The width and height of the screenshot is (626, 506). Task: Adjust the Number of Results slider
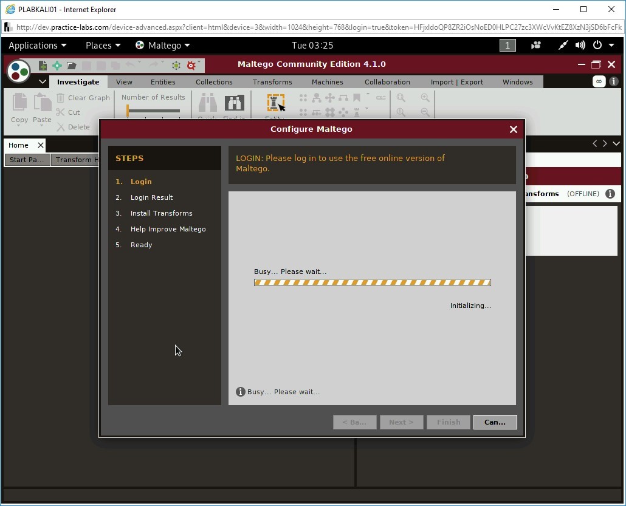tap(128, 111)
